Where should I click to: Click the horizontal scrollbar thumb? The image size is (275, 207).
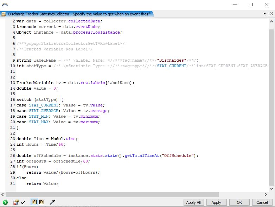pyautogui.click(x=112, y=194)
